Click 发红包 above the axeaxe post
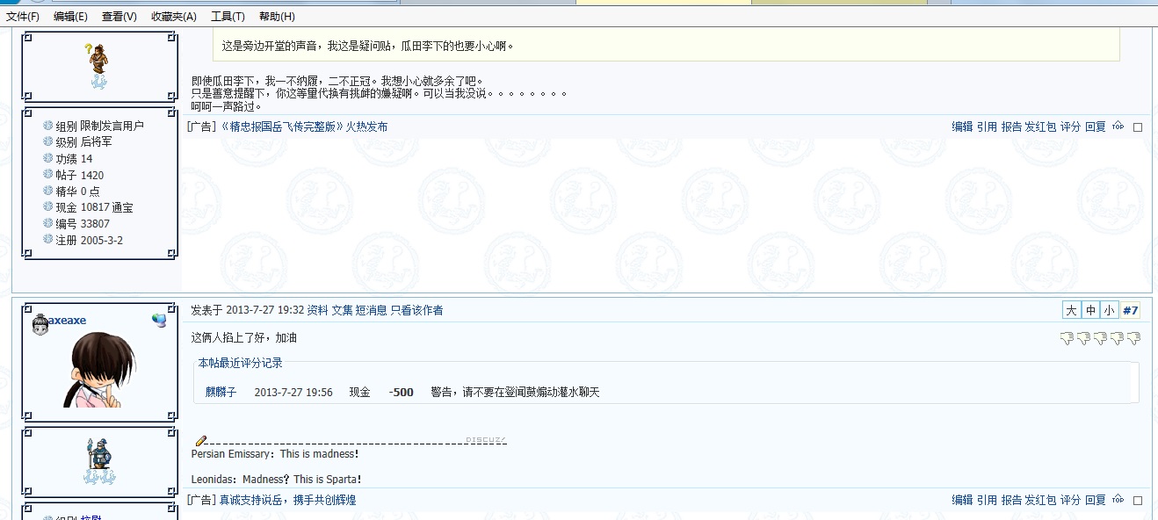The width and height of the screenshot is (1158, 520). pyautogui.click(x=1040, y=126)
